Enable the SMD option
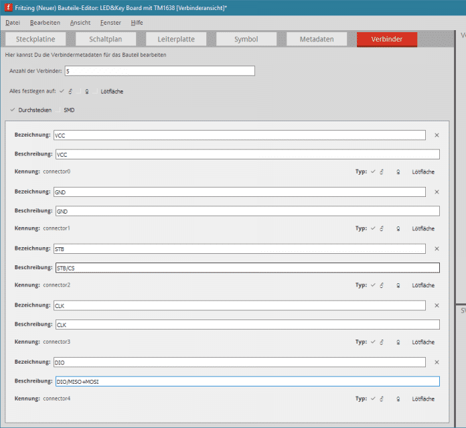 [69, 110]
